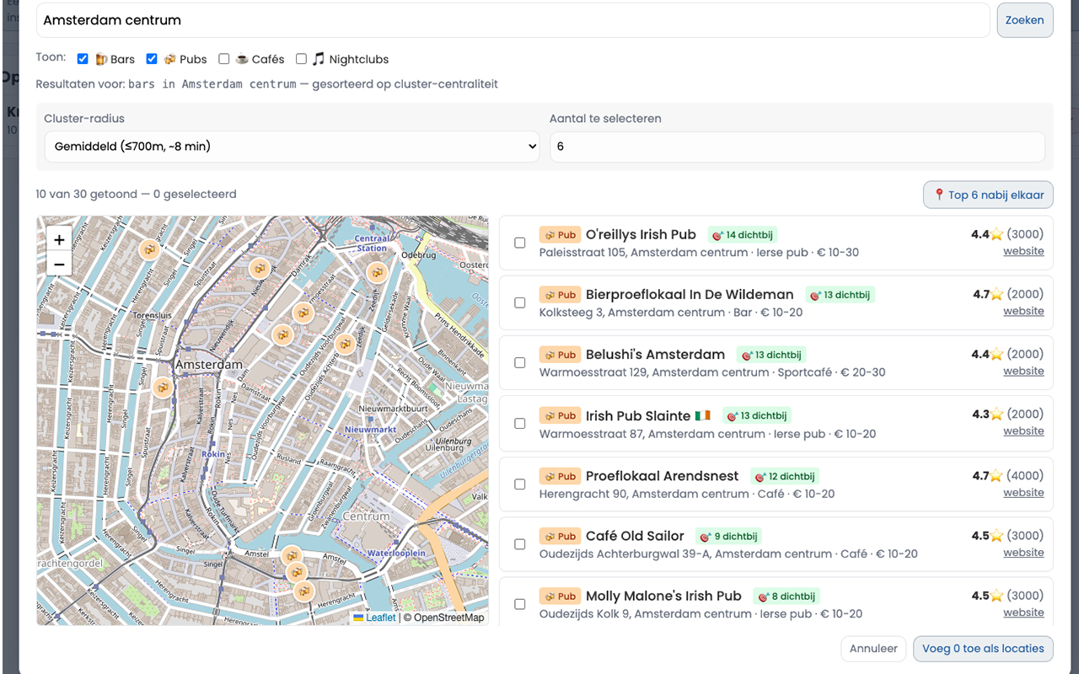Select the O'reillys Irish Pub checkbox
The image size is (1079, 674).
click(520, 243)
